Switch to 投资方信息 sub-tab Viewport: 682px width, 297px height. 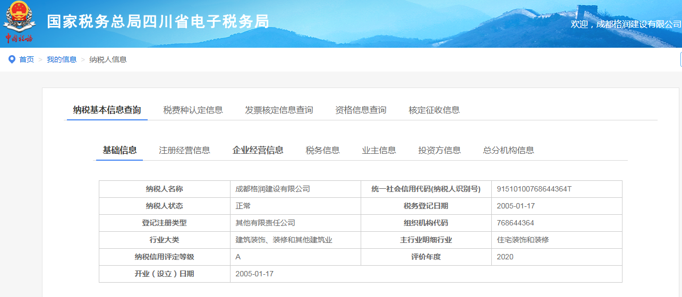[439, 150]
